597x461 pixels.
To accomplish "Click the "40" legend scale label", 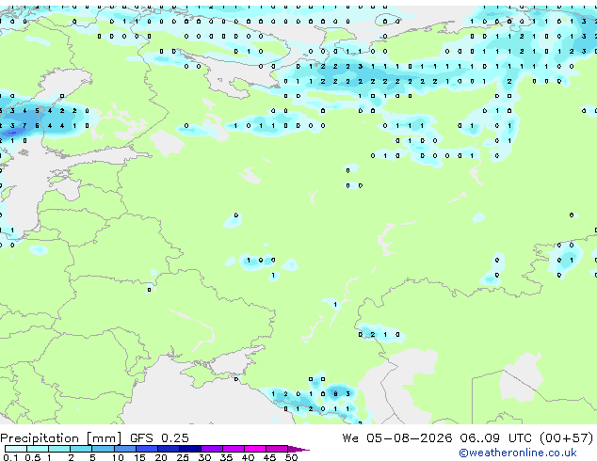I will click(x=248, y=457).
